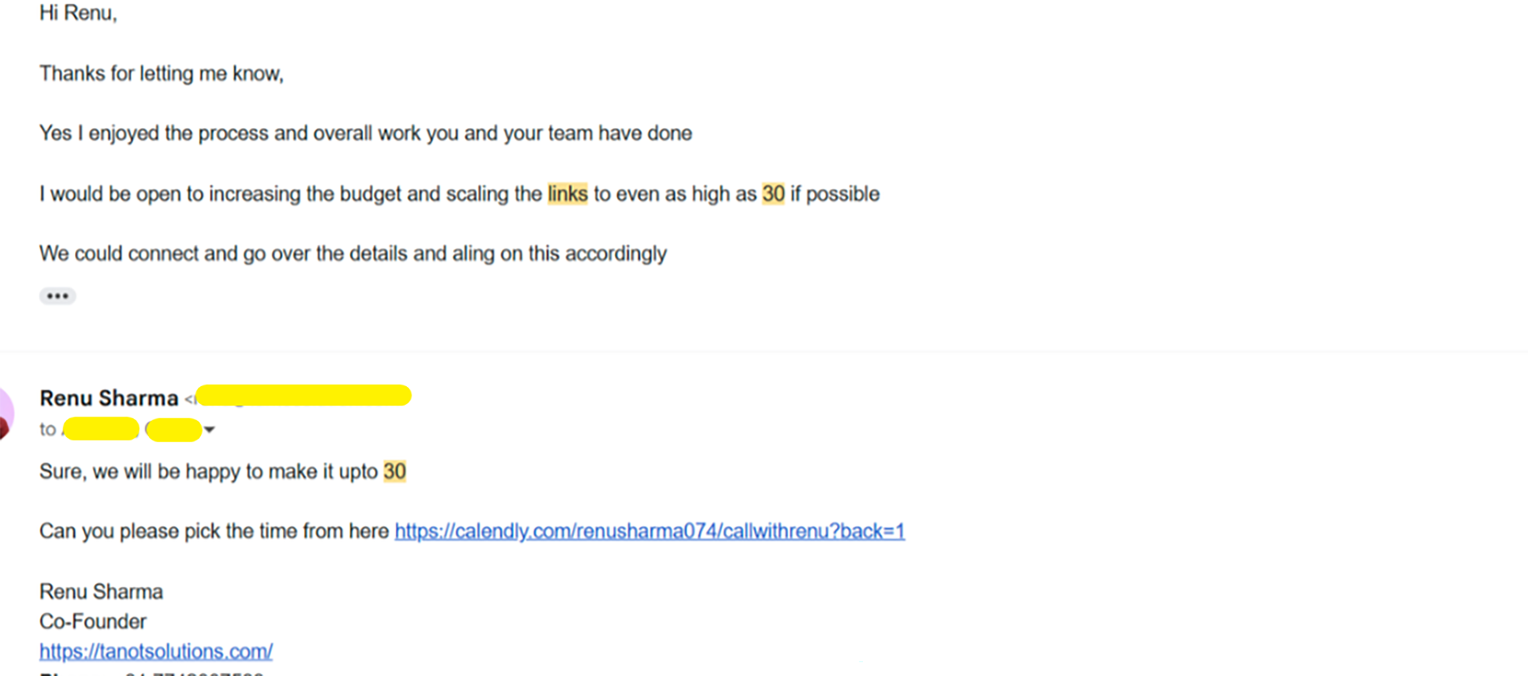Expand the trimmed content ellipsis button
The image size is (1528, 676).
[58, 296]
